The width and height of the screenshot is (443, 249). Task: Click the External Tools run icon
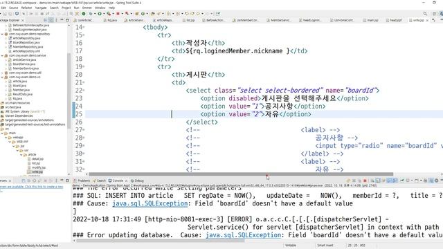coord(109,14)
